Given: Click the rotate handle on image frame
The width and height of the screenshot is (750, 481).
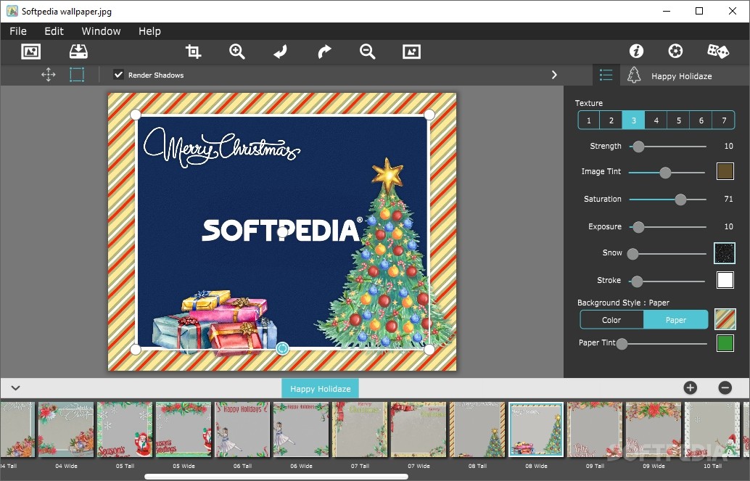Looking at the screenshot, I should pos(282,348).
